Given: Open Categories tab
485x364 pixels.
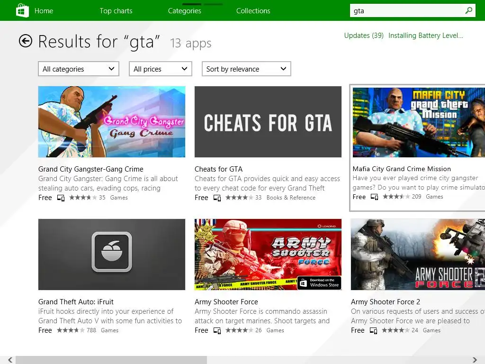Looking at the screenshot, I should 185,11.
